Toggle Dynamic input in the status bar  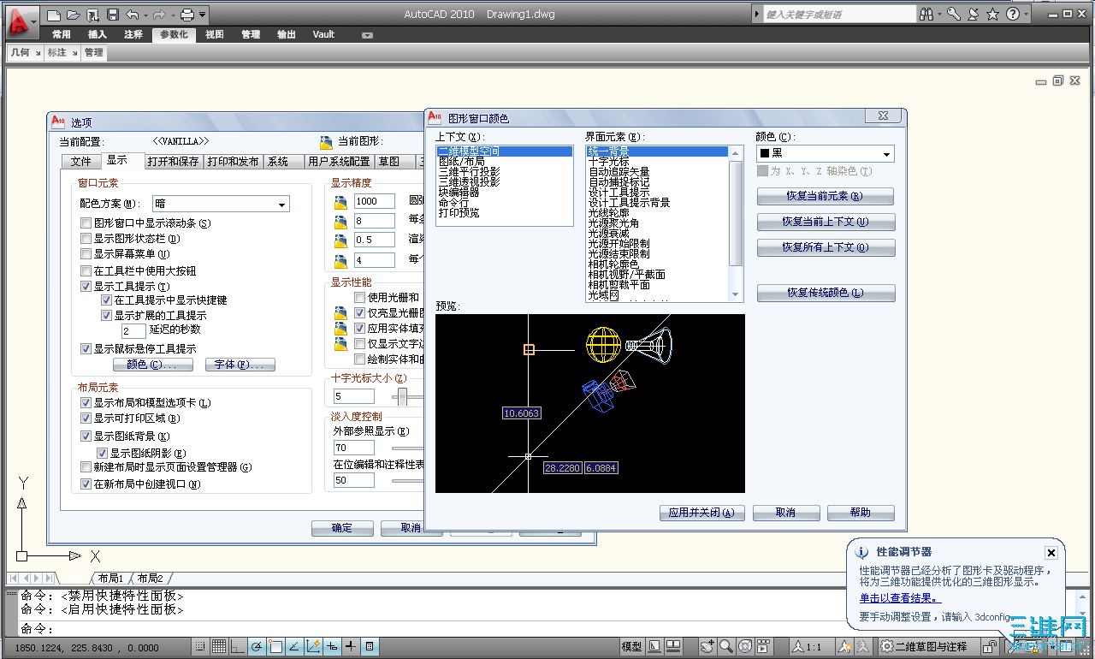(332, 646)
